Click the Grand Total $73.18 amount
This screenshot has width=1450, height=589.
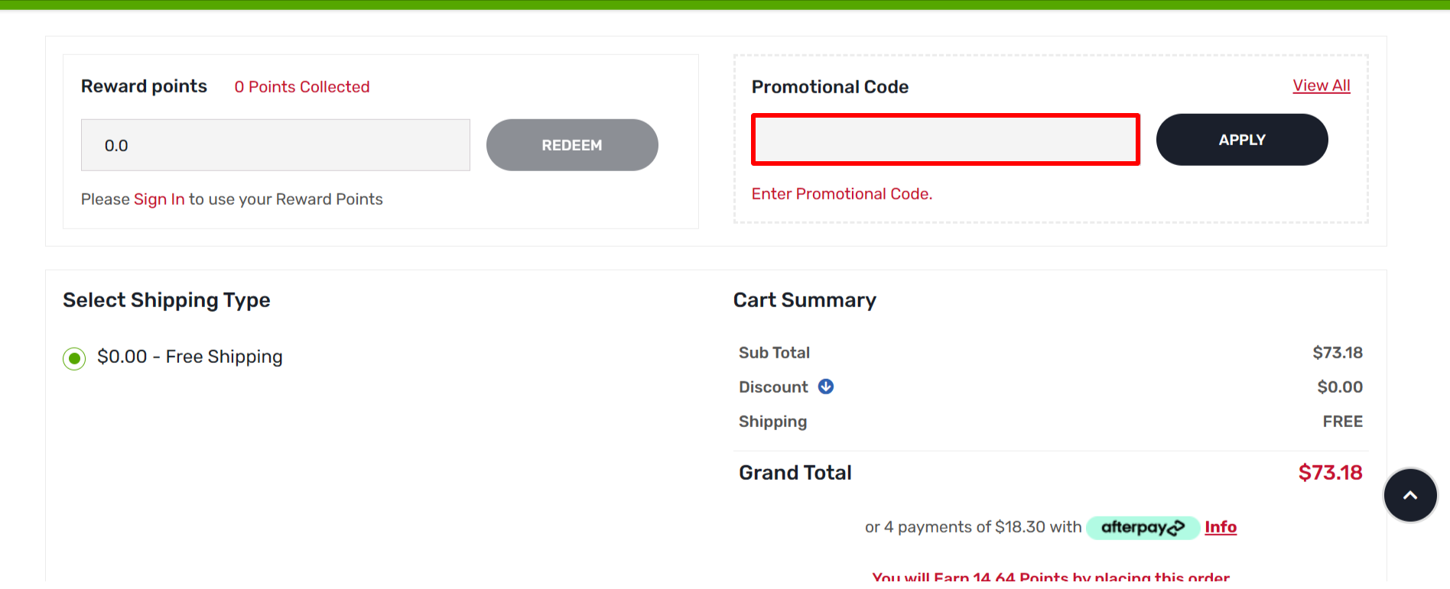[x=1330, y=472]
